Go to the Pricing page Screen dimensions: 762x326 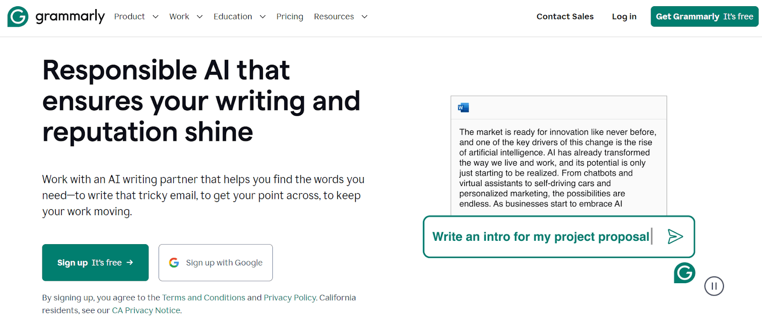[290, 17]
